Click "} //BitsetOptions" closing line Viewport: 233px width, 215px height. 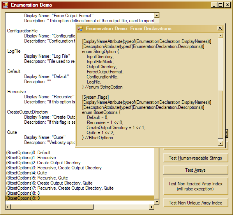coord(98,138)
